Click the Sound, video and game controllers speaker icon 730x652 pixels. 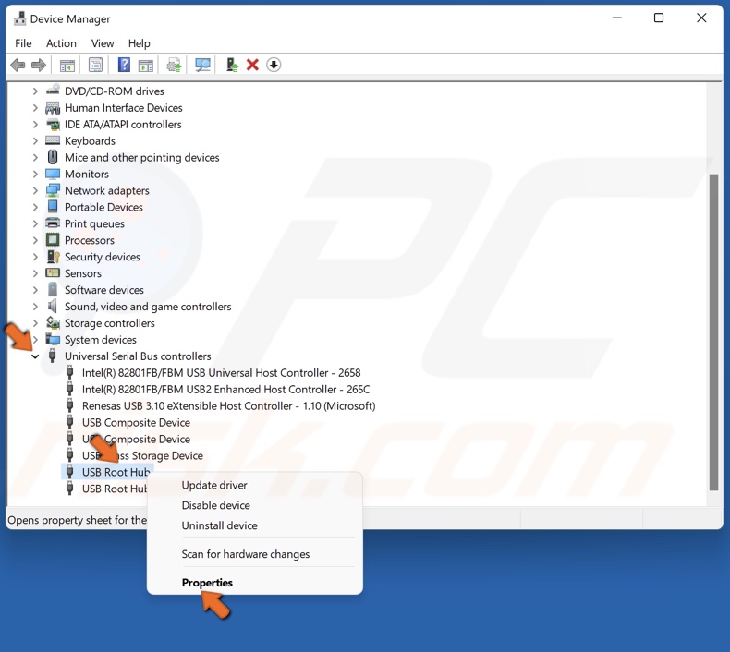[x=53, y=307]
